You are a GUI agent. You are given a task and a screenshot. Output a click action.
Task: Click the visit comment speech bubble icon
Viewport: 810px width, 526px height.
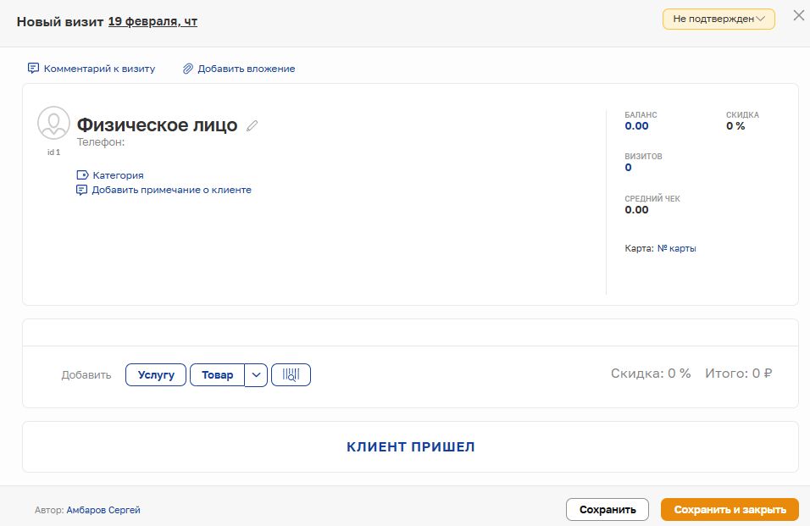pos(34,69)
